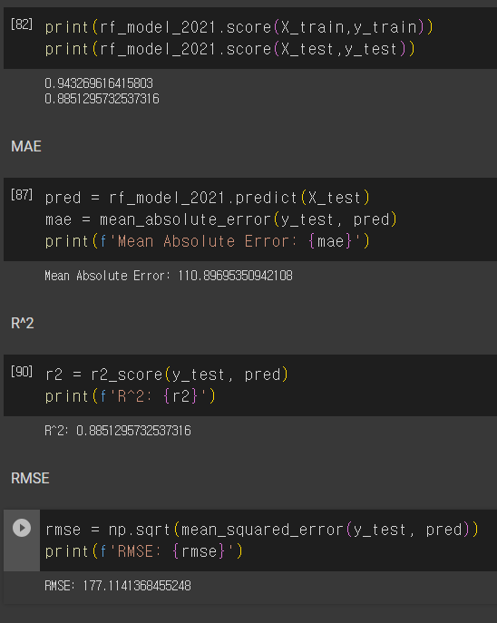Click the output value 0.943269616415803
This screenshot has height=623, width=497.
99,83
